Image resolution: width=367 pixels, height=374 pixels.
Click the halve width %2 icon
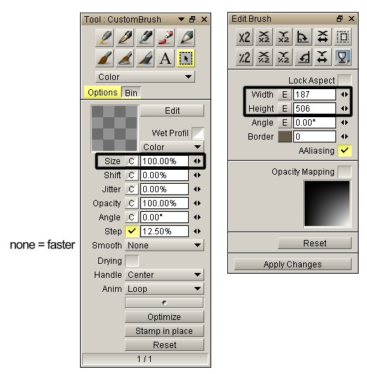pos(264,58)
